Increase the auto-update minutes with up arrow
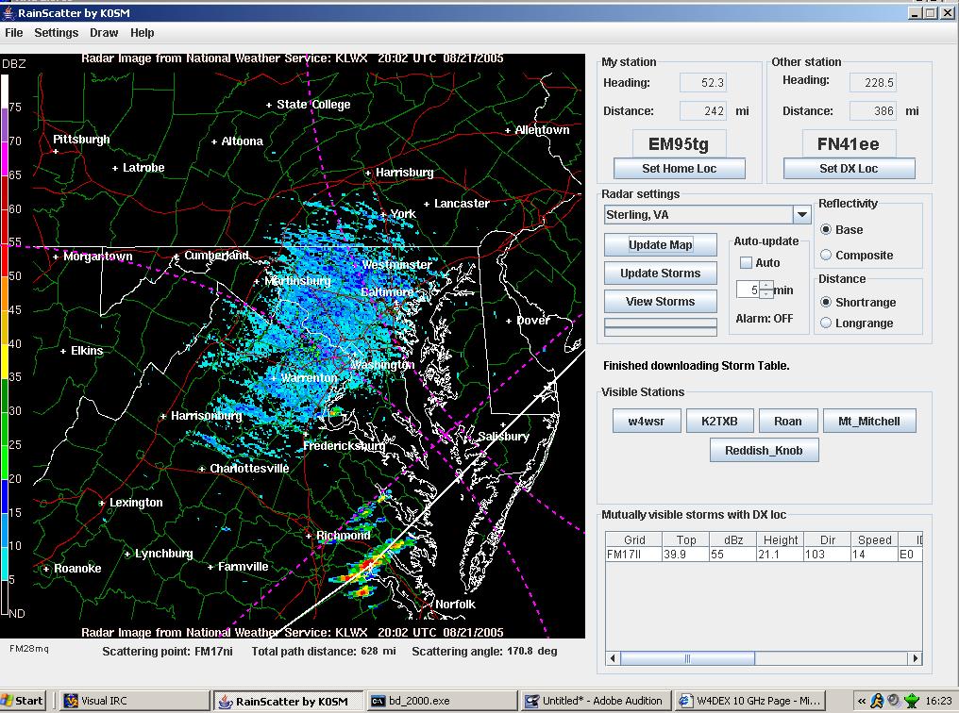The width and height of the screenshot is (959, 713). (766, 285)
